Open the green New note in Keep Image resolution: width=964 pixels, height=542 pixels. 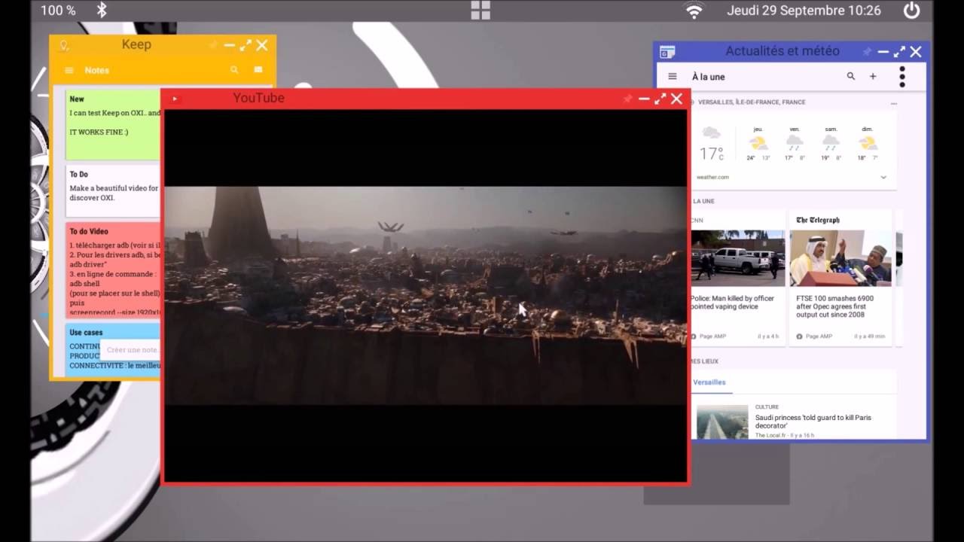pyautogui.click(x=113, y=125)
